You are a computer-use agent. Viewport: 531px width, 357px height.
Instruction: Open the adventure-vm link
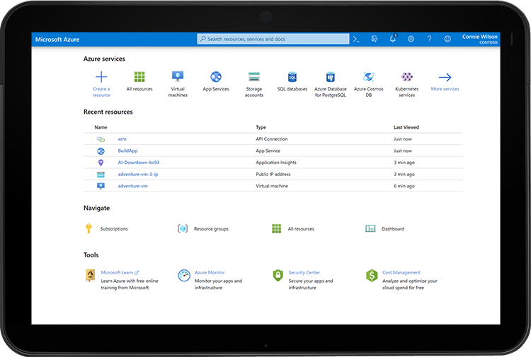point(133,186)
